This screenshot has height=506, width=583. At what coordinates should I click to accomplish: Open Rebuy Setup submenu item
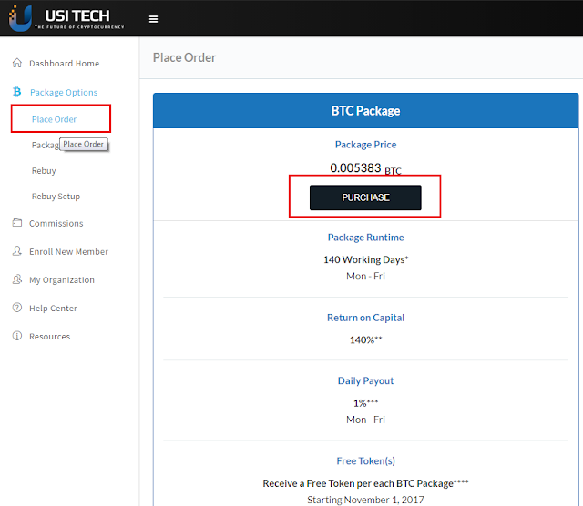click(56, 197)
